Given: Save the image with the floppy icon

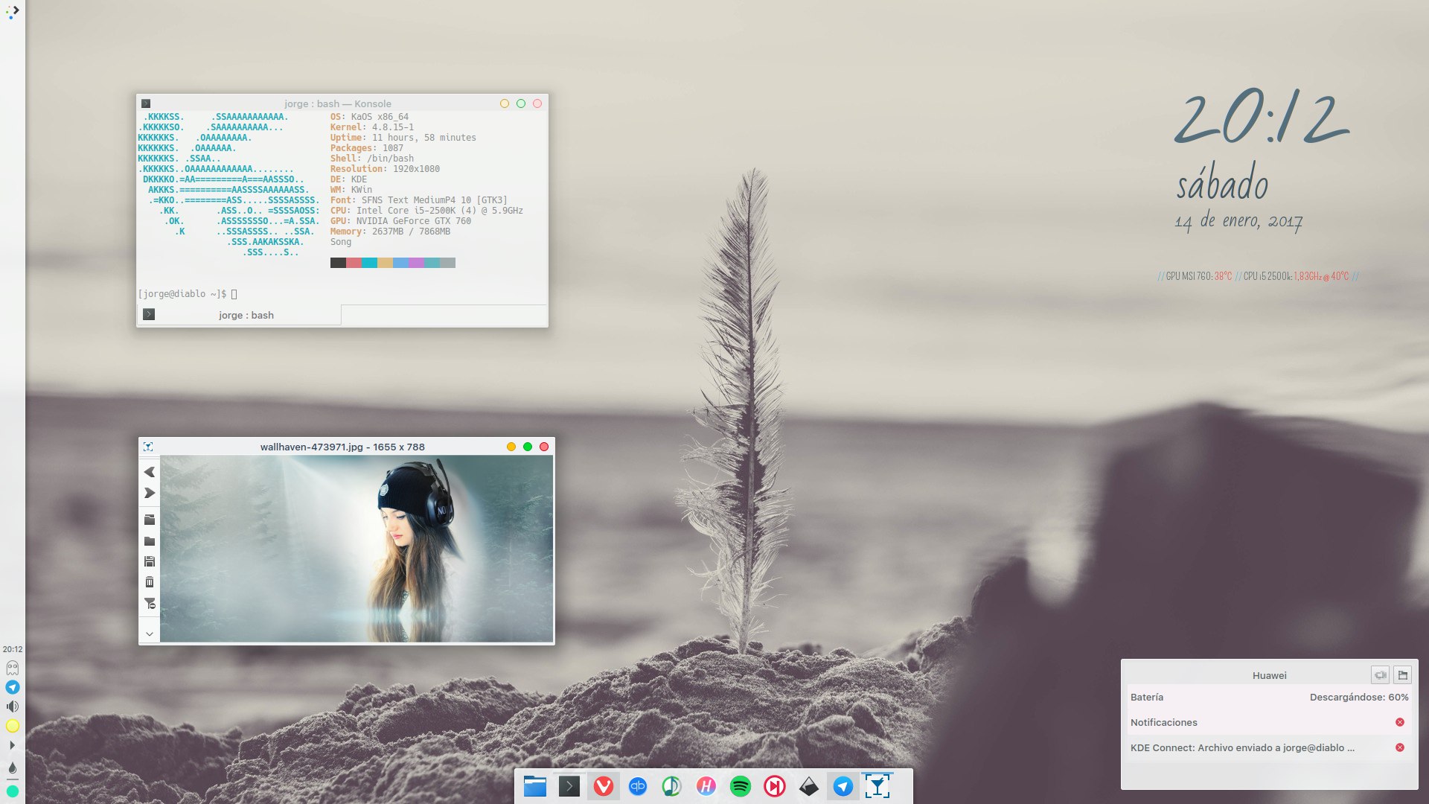Looking at the screenshot, I should click(x=149, y=561).
